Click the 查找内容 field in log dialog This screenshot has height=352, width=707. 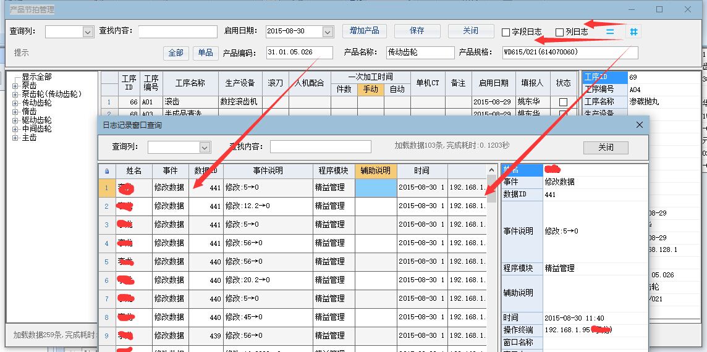coord(320,147)
